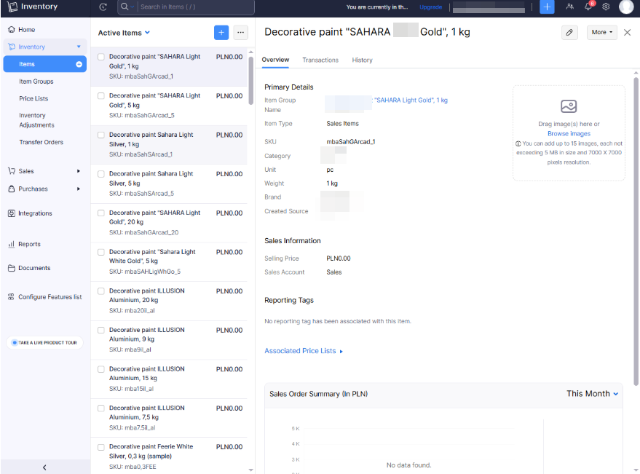Collapse the left sidebar with bottom arrow
The width and height of the screenshot is (640, 474).
pyautogui.click(x=44, y=467)
